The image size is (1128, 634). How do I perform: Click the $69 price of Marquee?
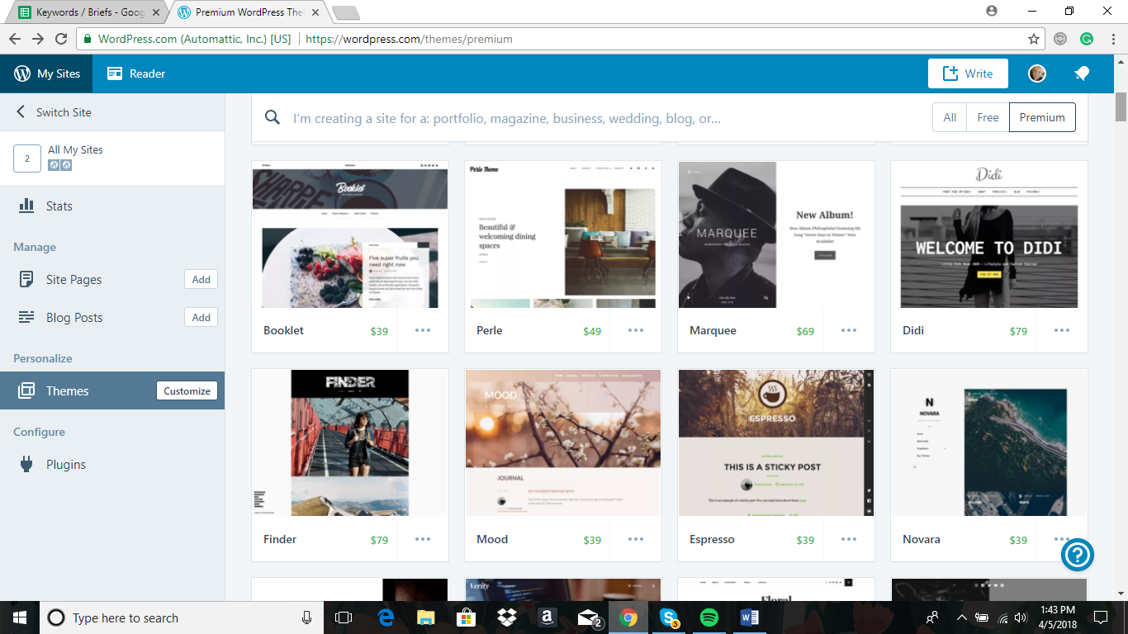[x=805, y=331]
